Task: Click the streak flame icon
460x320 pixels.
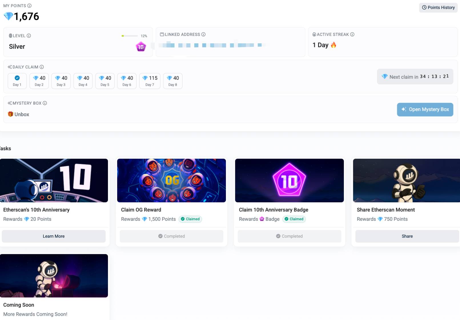Action: click(333, 45)
